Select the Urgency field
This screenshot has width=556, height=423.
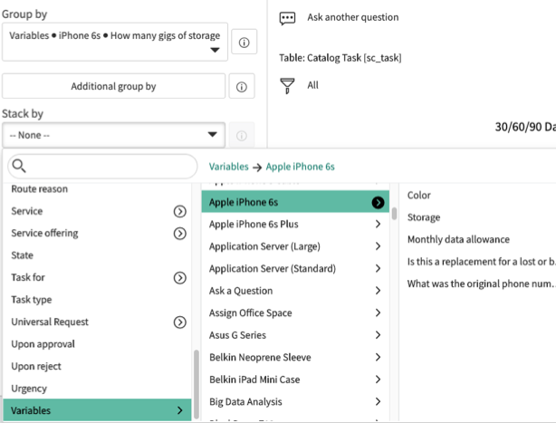pos(97,389)
